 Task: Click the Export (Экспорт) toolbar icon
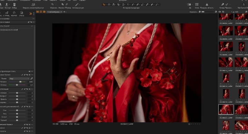7,5
